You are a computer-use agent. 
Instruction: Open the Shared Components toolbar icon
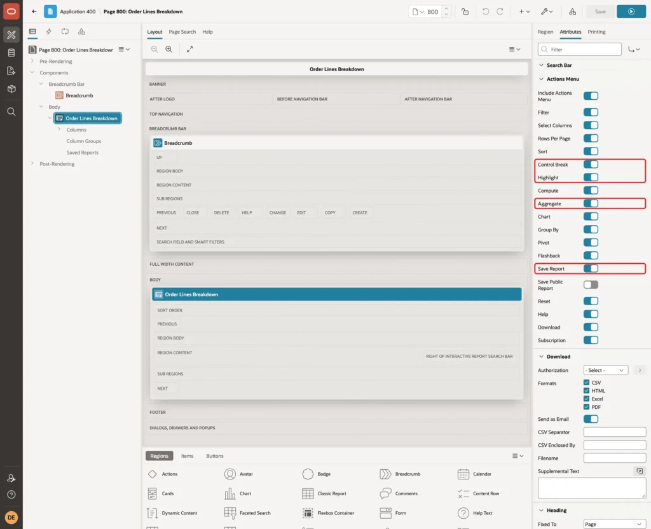coord(573,11)
